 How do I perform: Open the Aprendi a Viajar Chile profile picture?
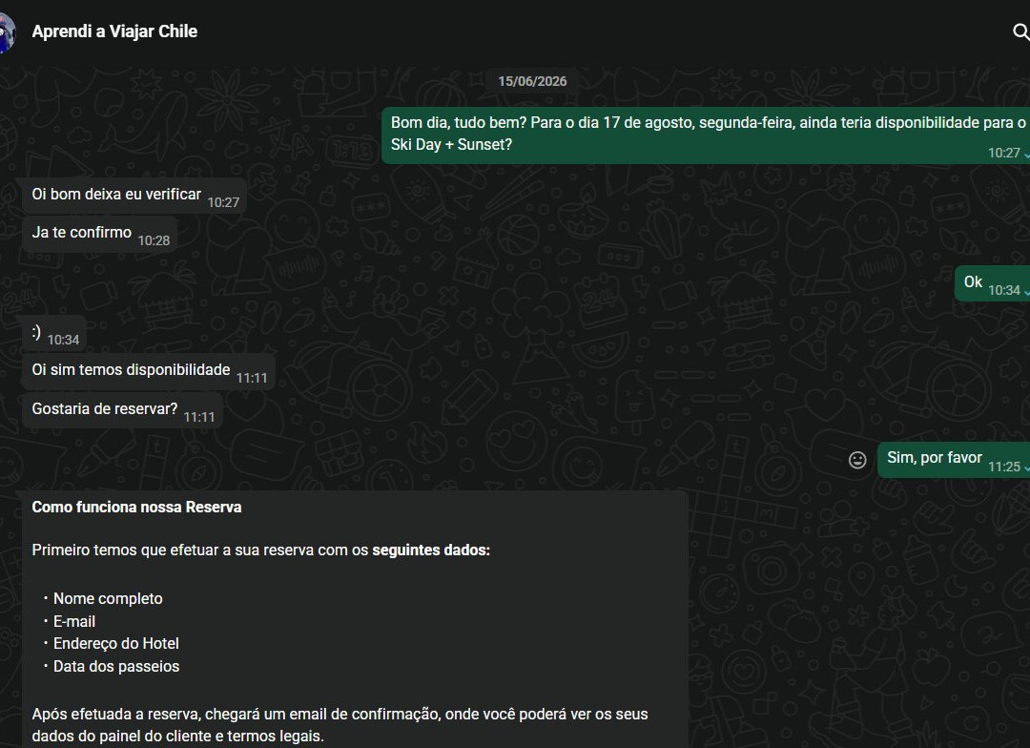(7, 31)
